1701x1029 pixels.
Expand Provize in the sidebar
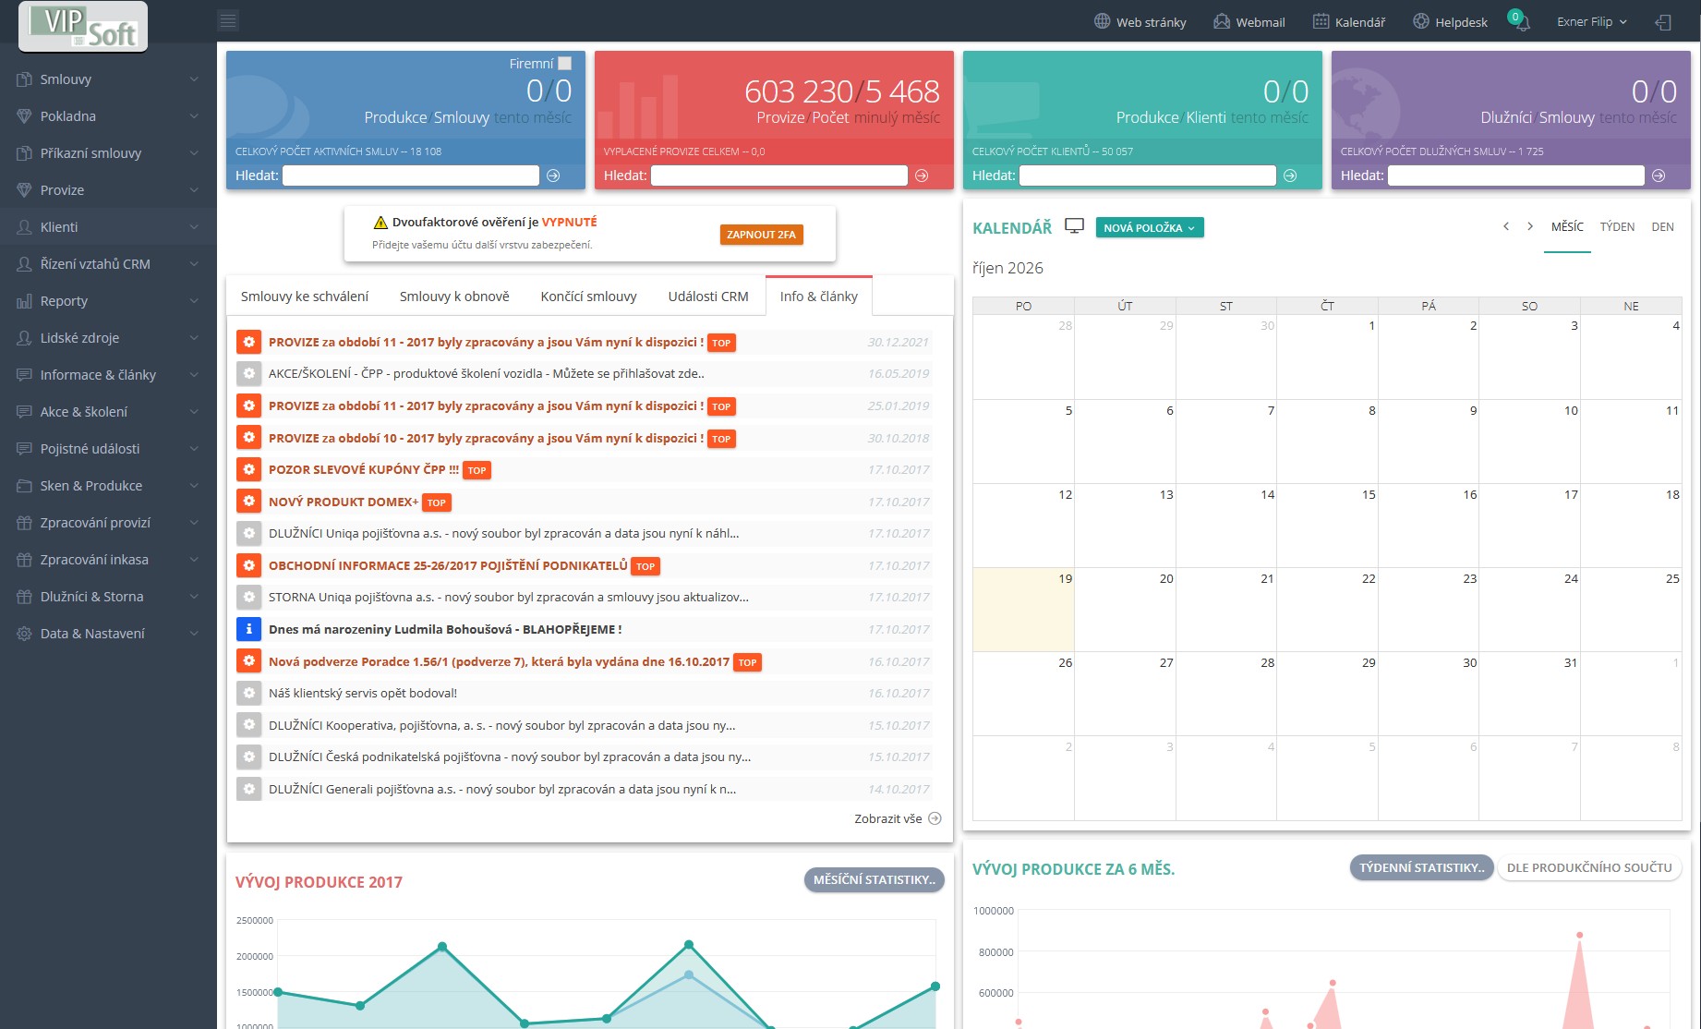click(108, 190)
